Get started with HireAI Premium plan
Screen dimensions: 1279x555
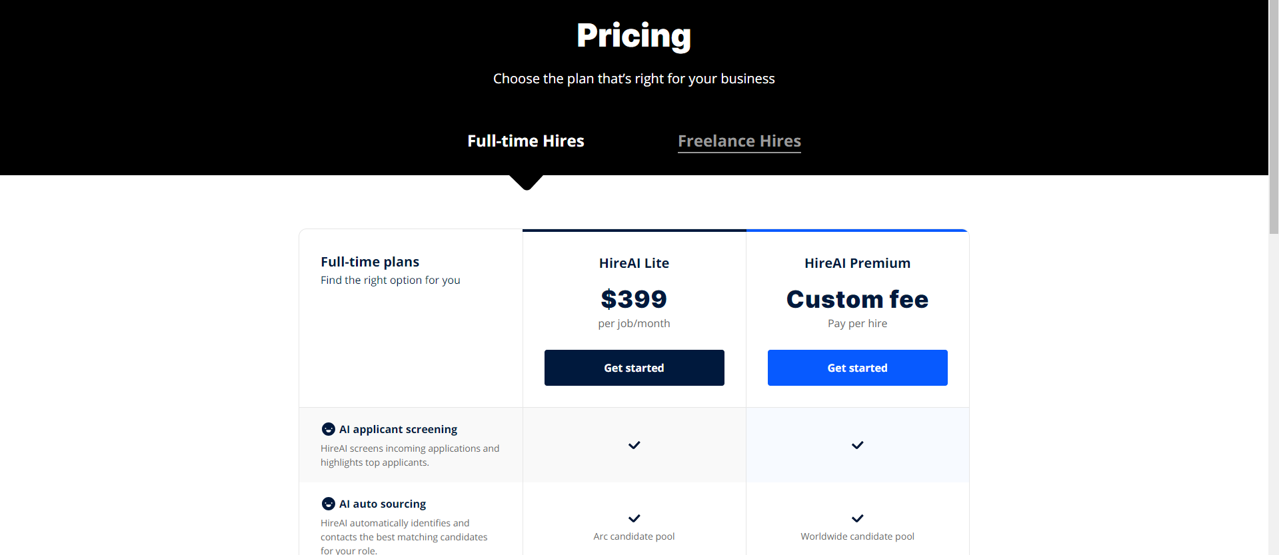(857, 368)
